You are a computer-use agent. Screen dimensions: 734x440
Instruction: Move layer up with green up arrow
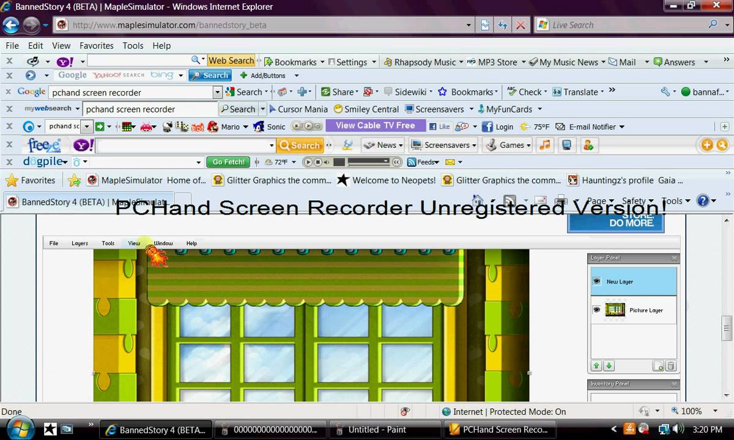596,366
